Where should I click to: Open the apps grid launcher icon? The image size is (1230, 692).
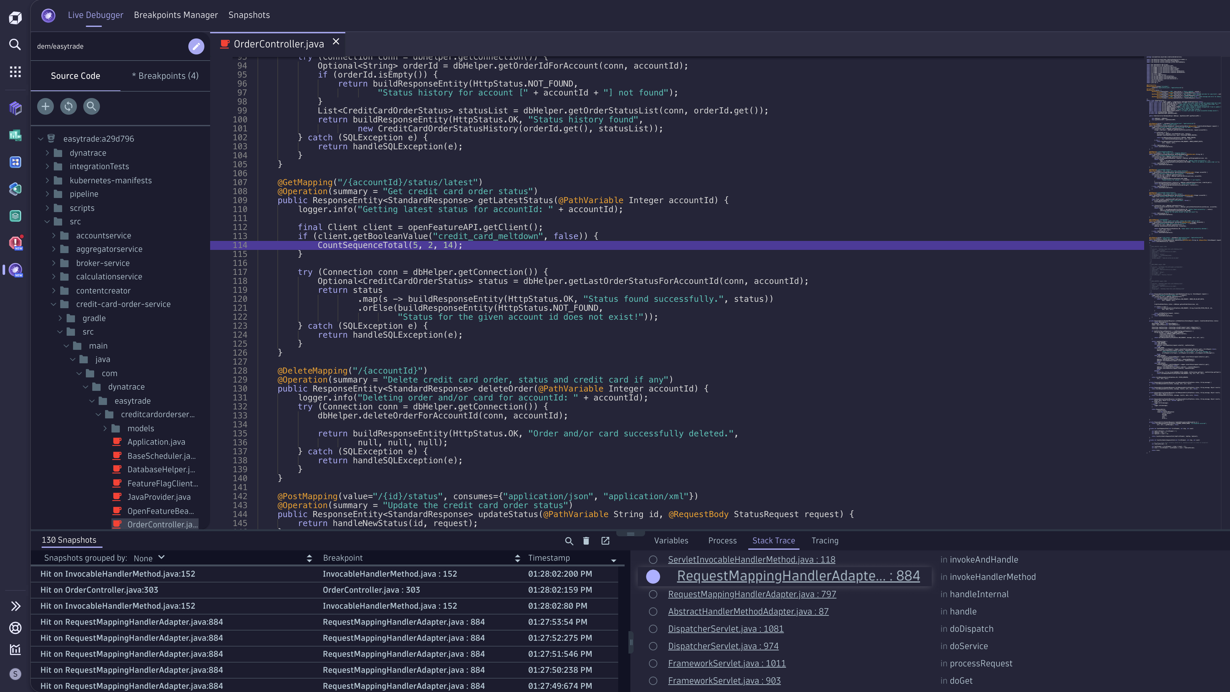click(15, 72)
